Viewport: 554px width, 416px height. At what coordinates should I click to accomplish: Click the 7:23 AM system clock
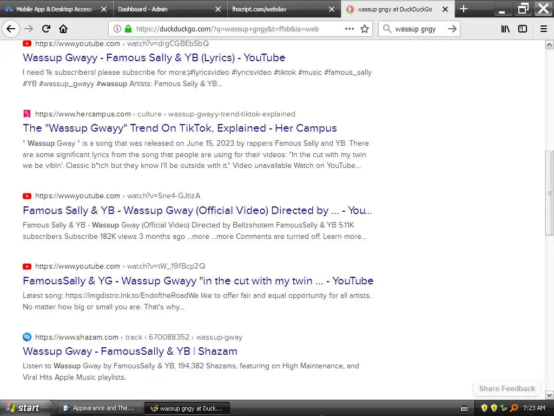(534, 408)
